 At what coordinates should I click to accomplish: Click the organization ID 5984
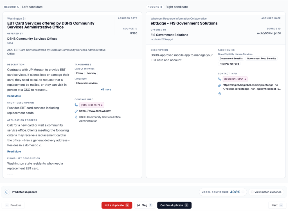[x=10, y=43]
